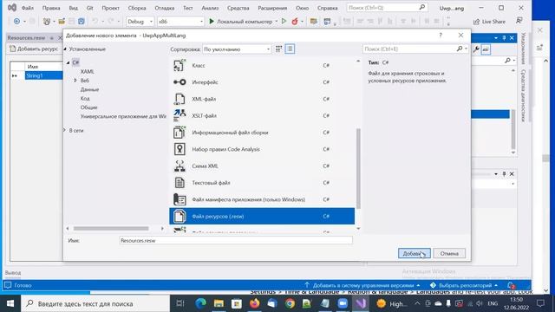The width and height of the screenshot is (555, 312).
Task: Click the Hot Reload flame icon
Action: coord(295,22)
